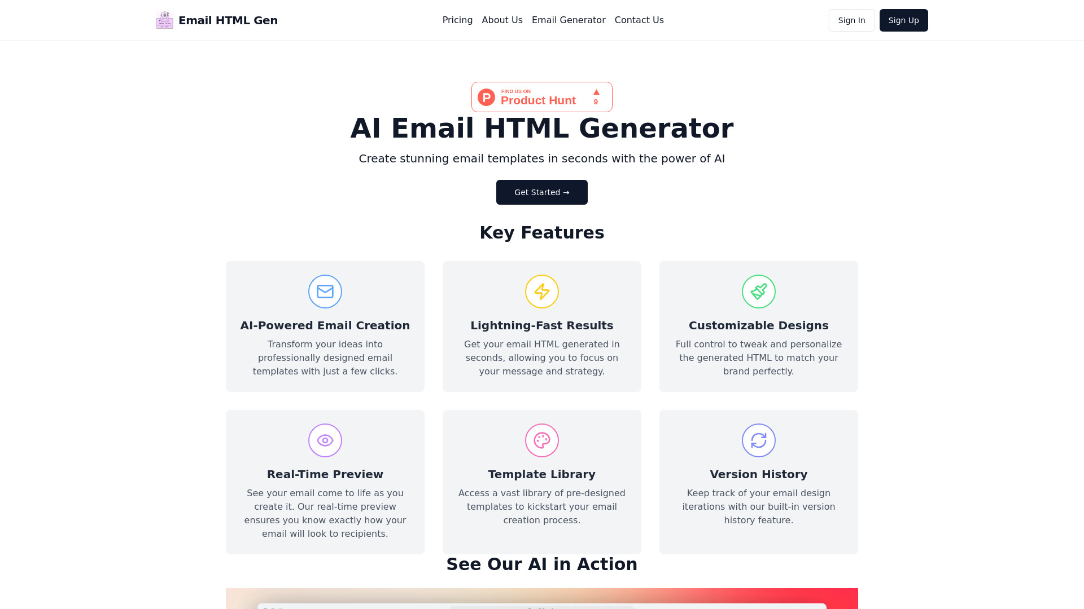
Task: Click the Product Hunt upvote arrow icon
Action: click(x=596, y=91)
